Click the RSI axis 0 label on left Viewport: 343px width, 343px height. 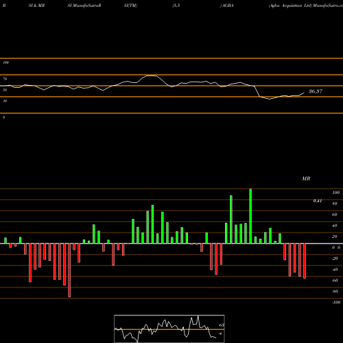3,117
